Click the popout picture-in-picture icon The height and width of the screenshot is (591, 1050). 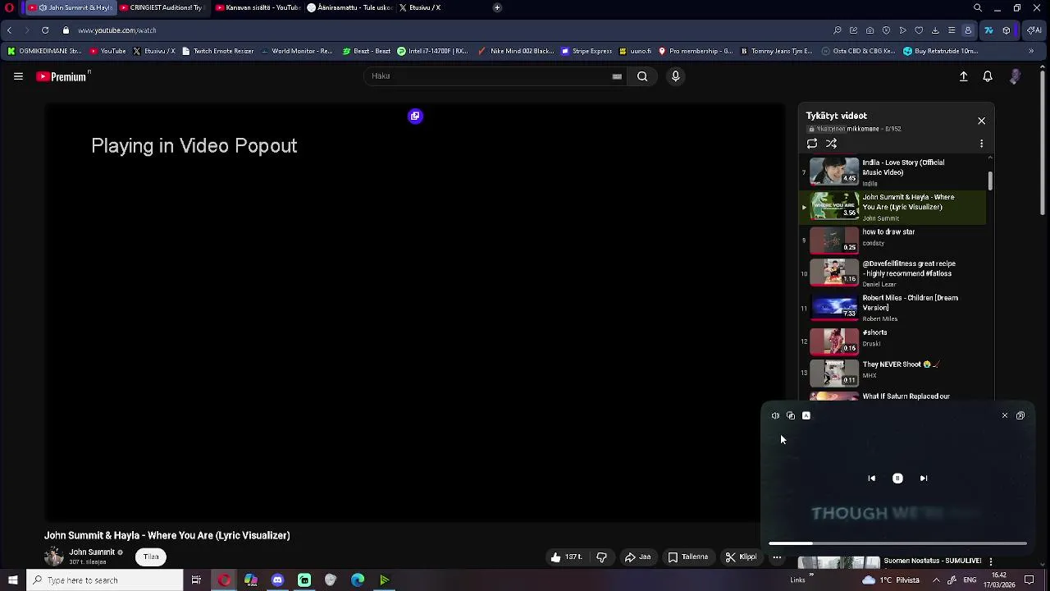pos(791,416)
